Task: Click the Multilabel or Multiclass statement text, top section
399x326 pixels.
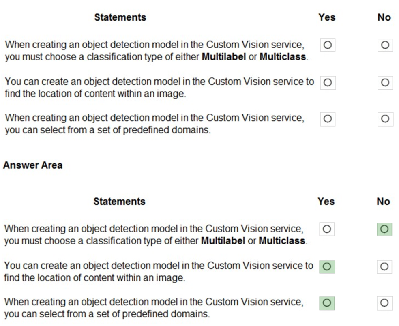Action: click(x=156, y=51)
